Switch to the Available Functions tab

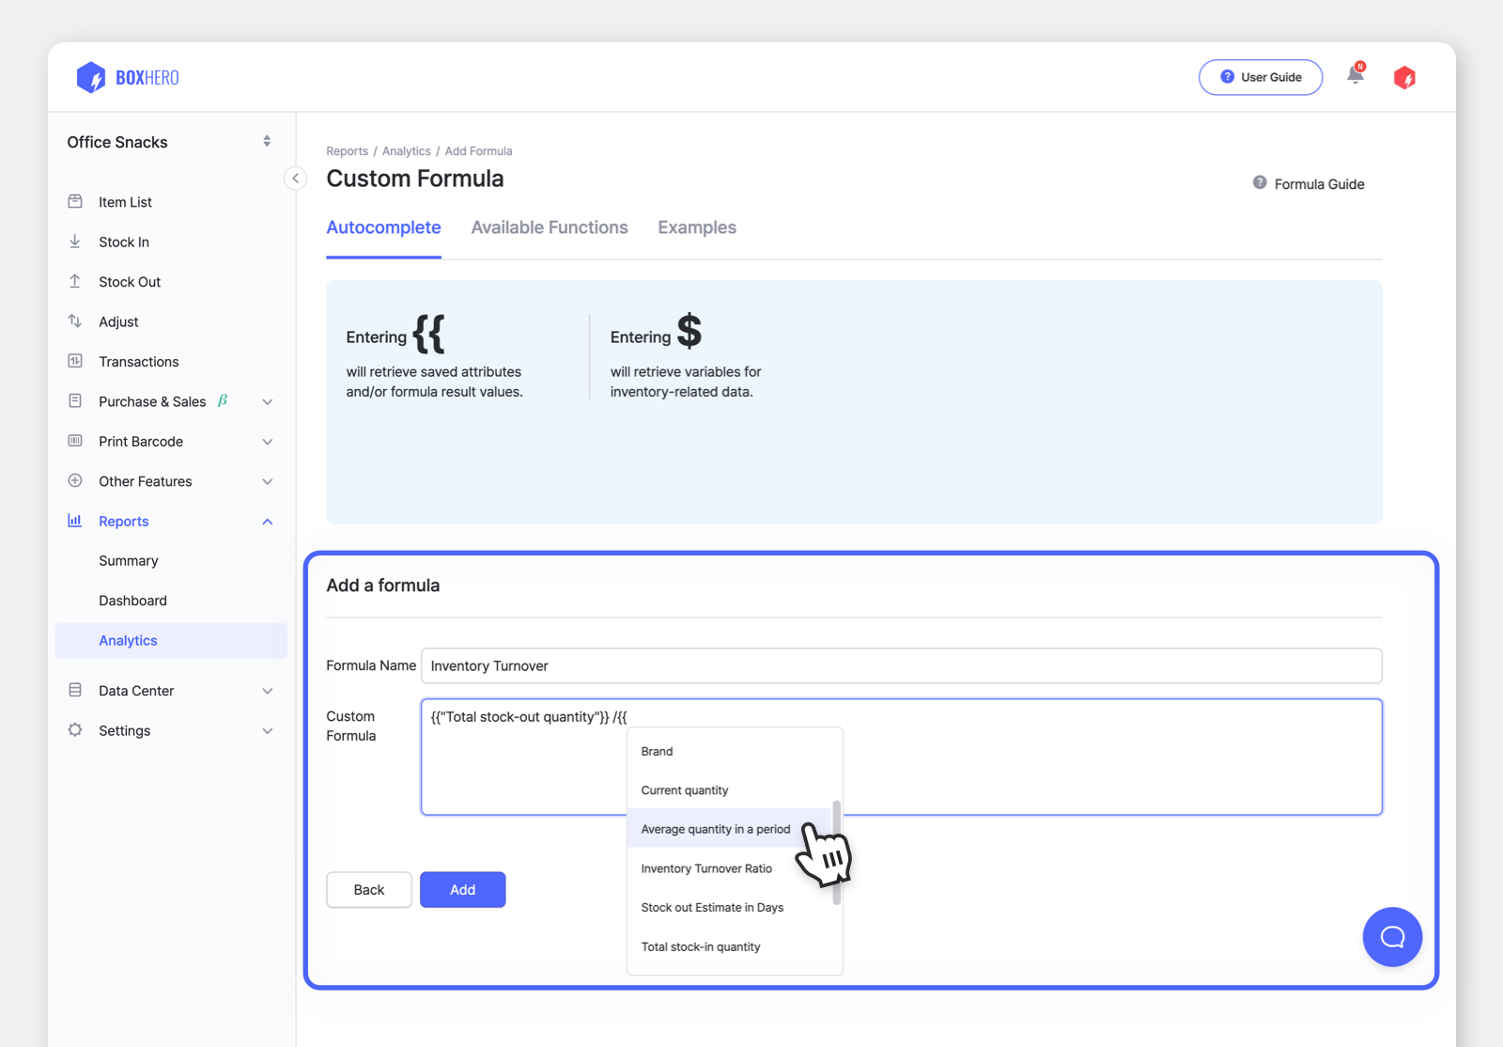tap(549, 227)
